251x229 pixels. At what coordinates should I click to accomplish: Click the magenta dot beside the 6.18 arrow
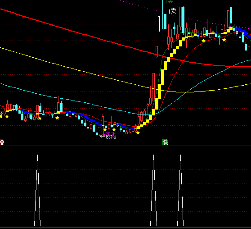click(x=104, y=135)
